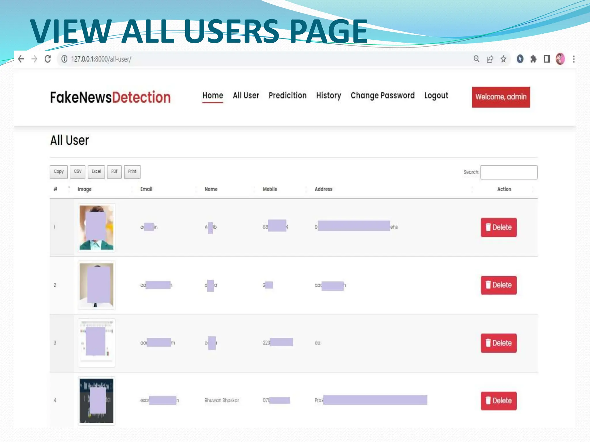590x442 pixels.
Task: Open the Predicition nav item
Action: coord(288,96)
